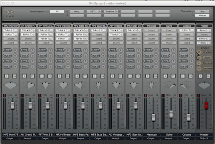215x144 pixels.
Task: Solo the AK Grand Pi. channel
Action: click(24, 76)
